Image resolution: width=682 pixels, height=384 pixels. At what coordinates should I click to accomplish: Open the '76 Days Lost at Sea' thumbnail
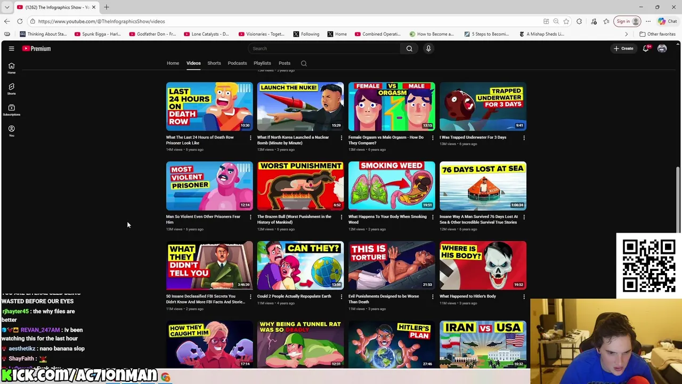pos(483,186)
